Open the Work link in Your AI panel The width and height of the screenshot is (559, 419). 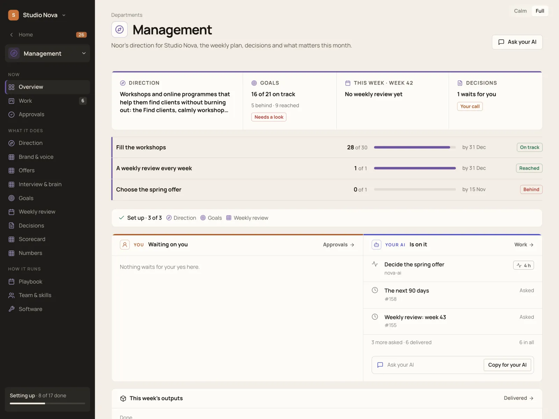[524, 245]
